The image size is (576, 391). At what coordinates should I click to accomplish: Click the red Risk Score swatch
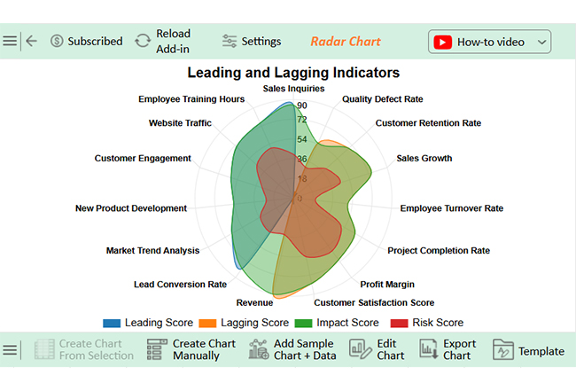(x=399, y=324)
